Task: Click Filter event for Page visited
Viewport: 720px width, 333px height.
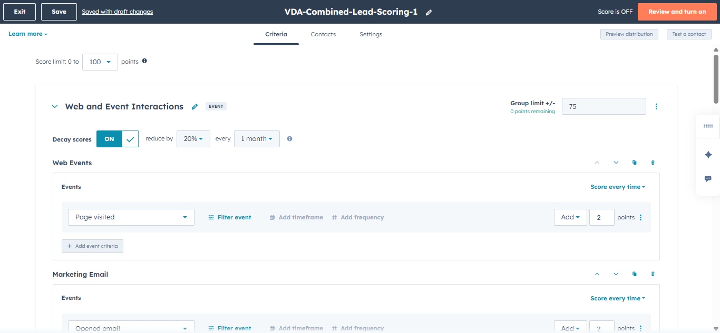Action: pyautogui.click(x=230, y=217)
